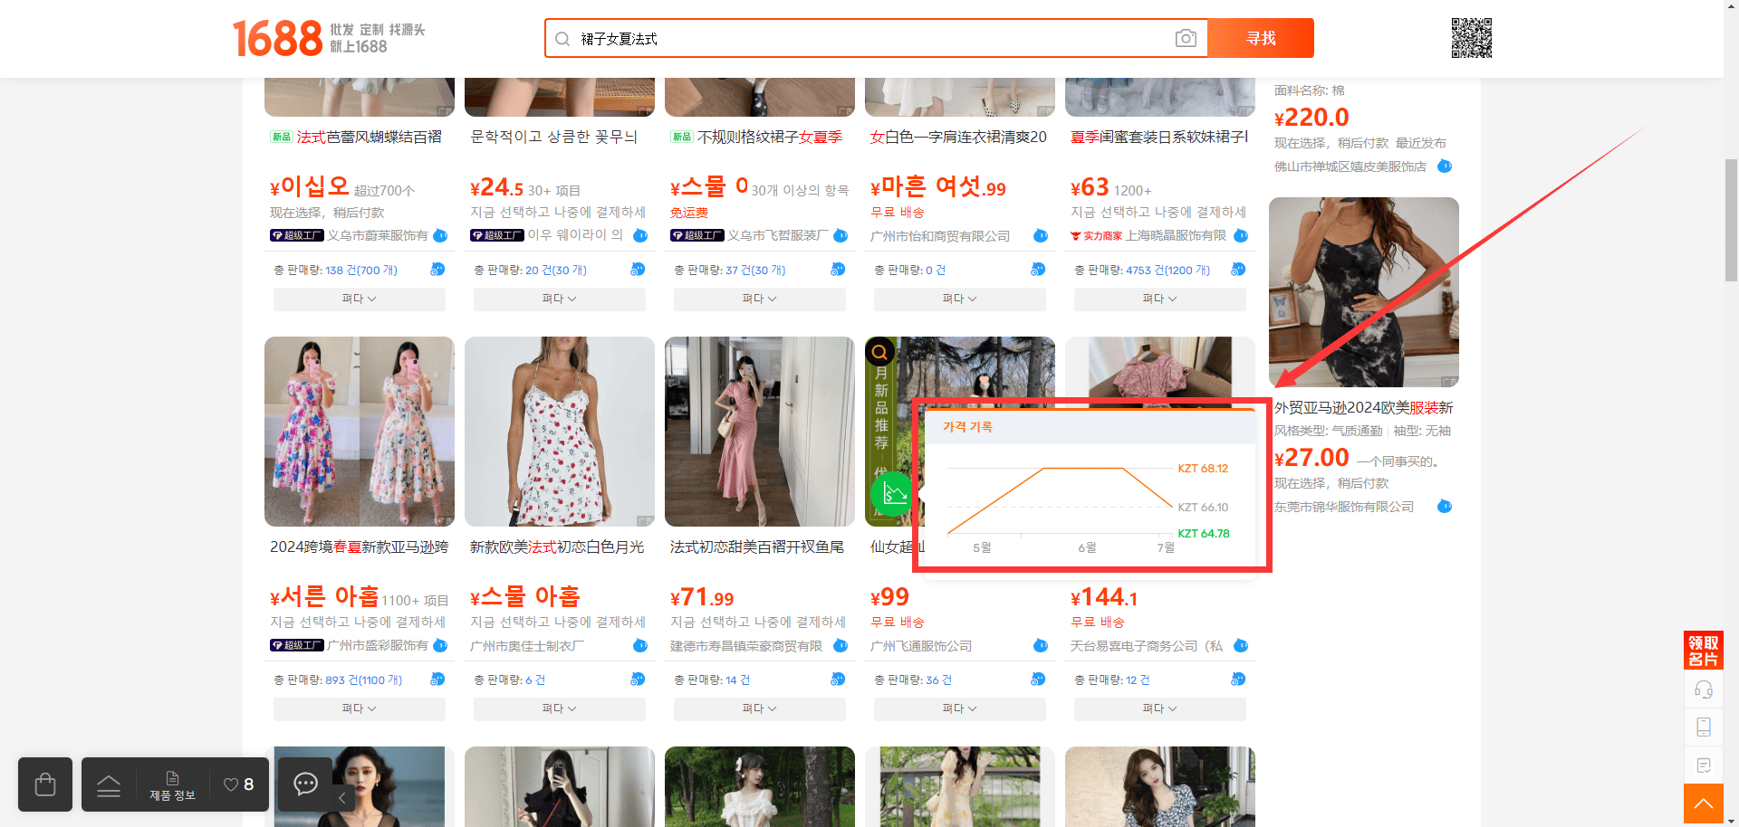The width and height of the screenshot is (1739, 827).
Task: Click the 领取名片 red badge
Action: point(1704,651)
